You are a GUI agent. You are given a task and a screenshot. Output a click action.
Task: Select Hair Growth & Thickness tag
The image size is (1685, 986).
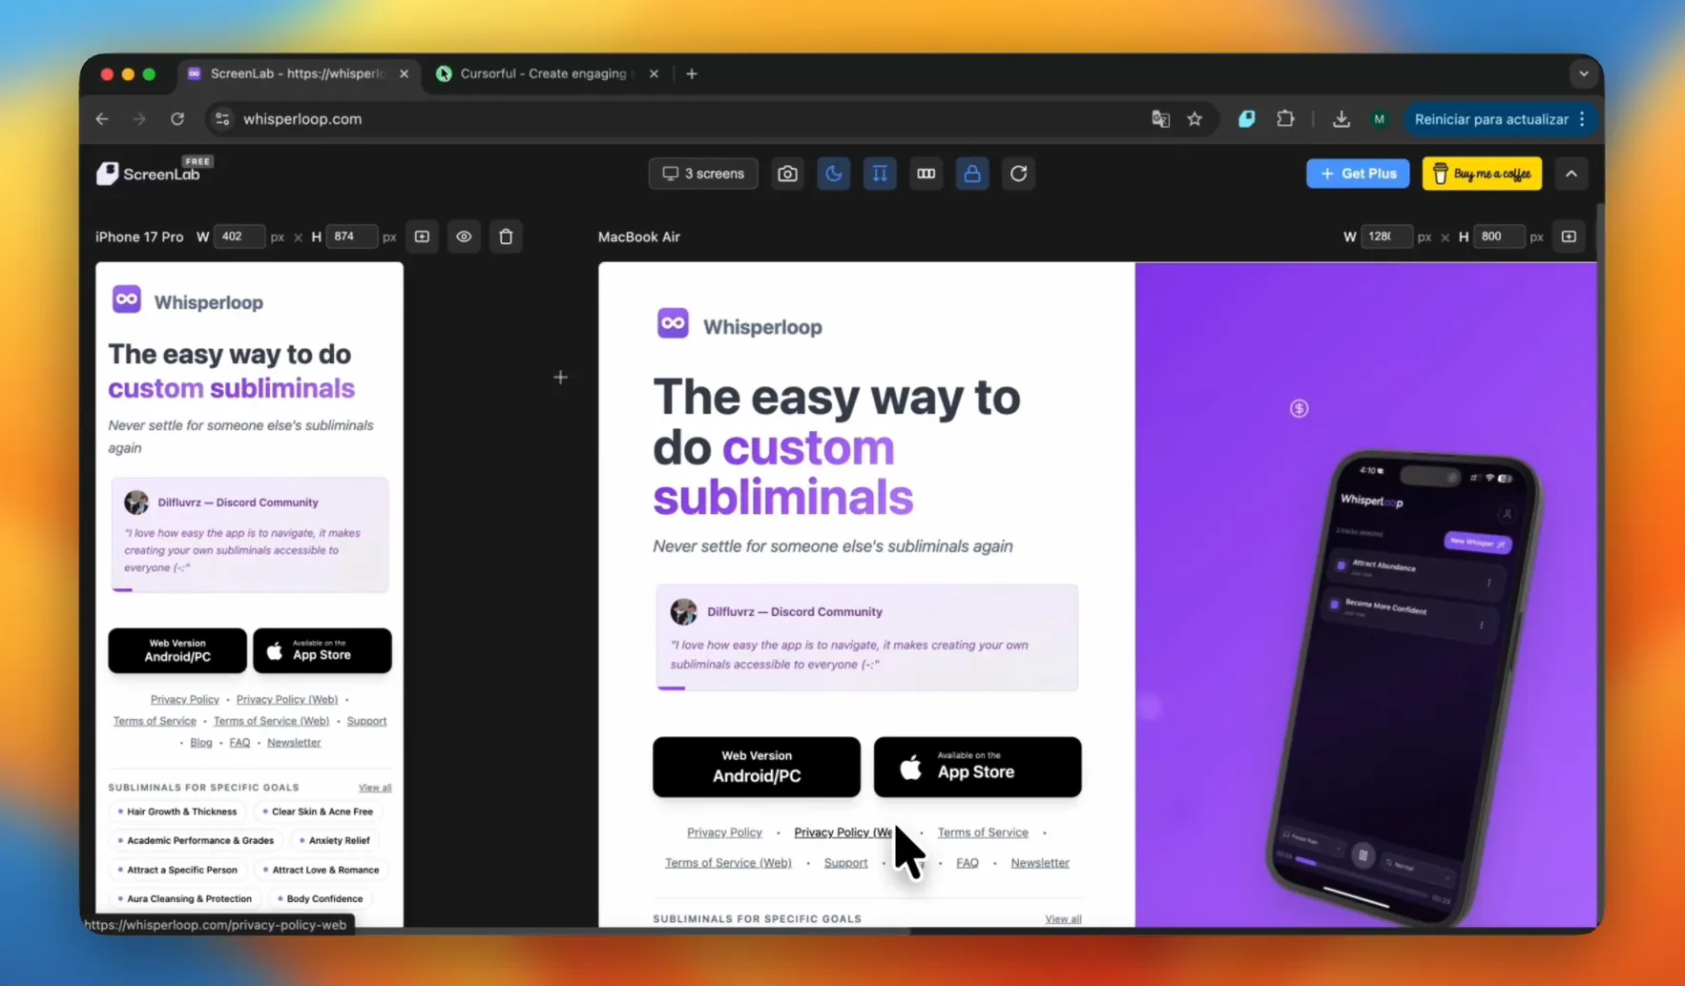[178, 811]
